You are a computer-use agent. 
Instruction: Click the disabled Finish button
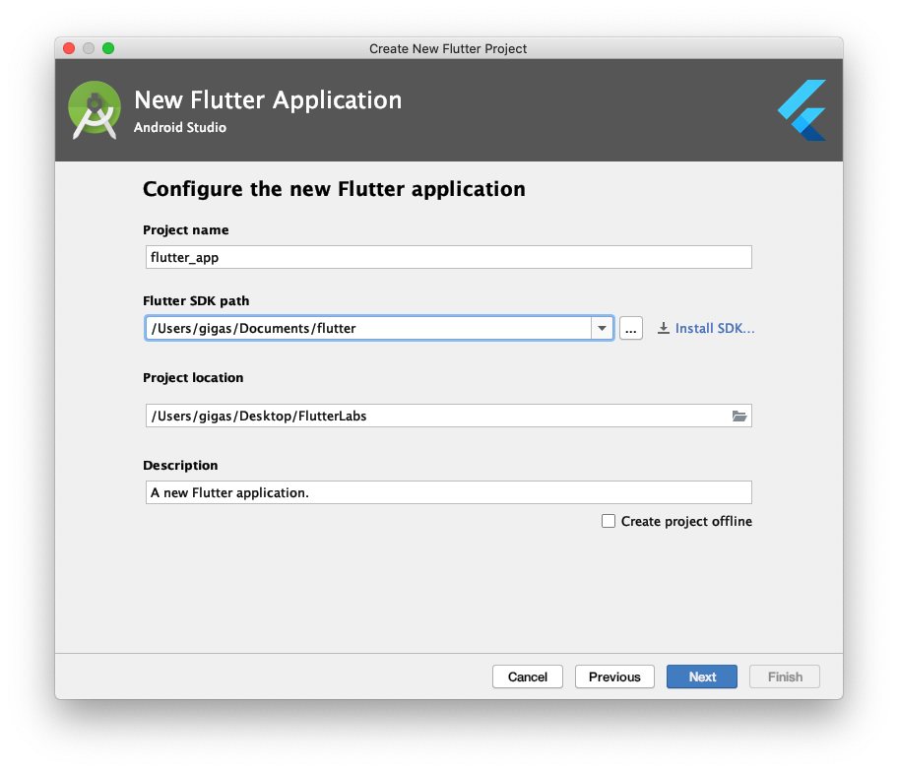tap(785, 676)
